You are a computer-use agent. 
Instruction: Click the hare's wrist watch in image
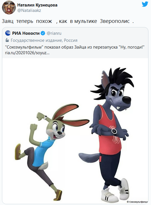point(46,117)
